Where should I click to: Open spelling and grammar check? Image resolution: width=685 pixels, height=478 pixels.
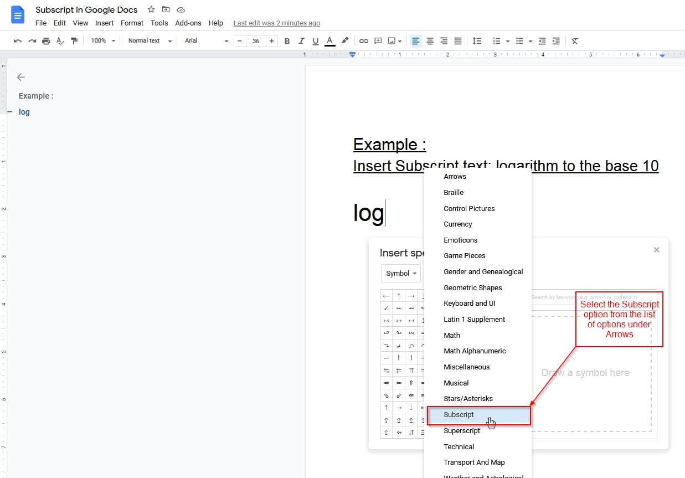60,40
